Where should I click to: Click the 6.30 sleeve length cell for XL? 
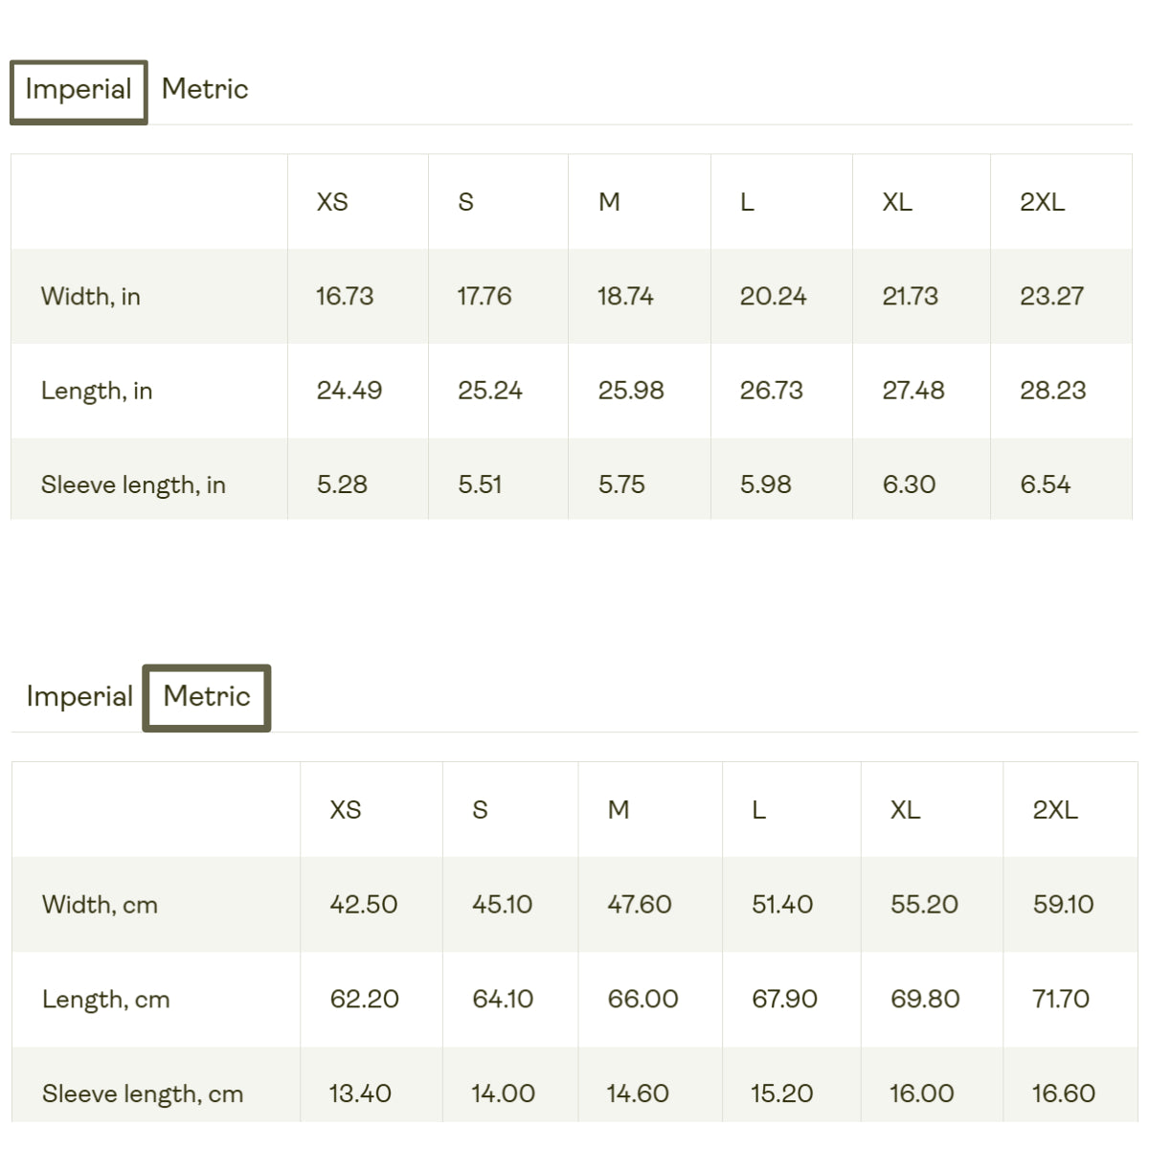909,484
